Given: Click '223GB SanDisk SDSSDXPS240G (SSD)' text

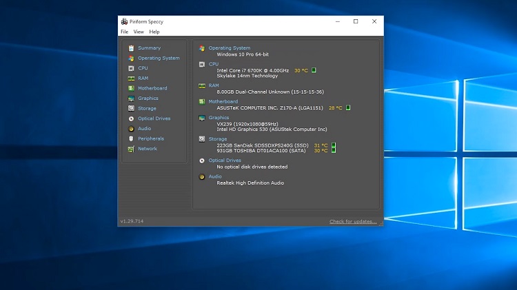Looking at the screenshot, I should pyautogui.click(x=263, y=145).
